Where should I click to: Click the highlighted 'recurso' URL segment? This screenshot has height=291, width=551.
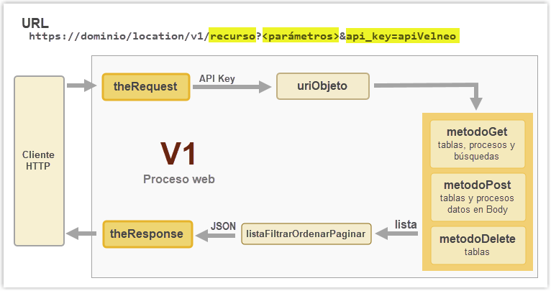pos(232,35)
